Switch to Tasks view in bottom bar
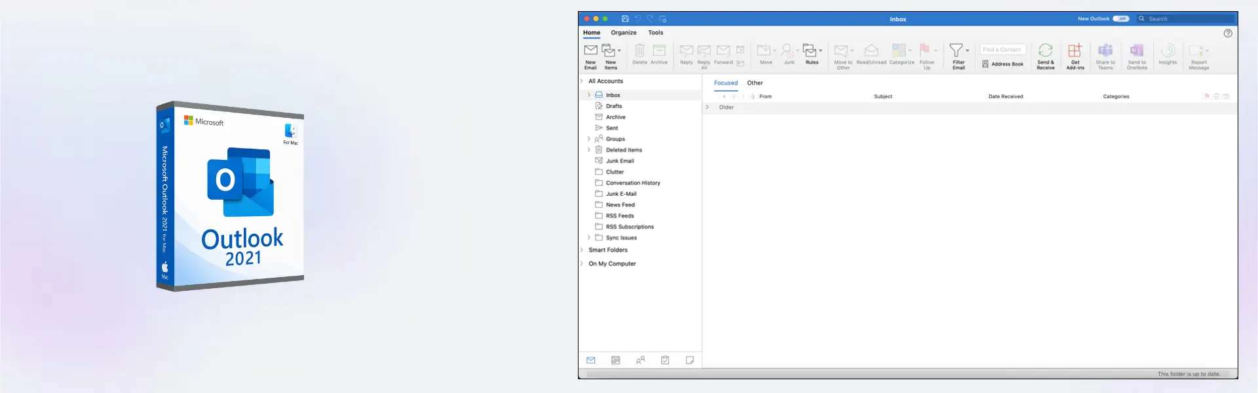Image resolution: width=1258 pixels, height=393 pixels. (665, 360)
